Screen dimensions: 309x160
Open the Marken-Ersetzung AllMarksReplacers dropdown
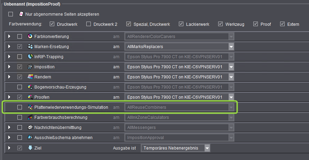[231, 47]
